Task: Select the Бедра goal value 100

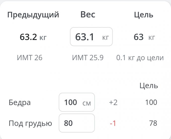Action: point(151,102)
